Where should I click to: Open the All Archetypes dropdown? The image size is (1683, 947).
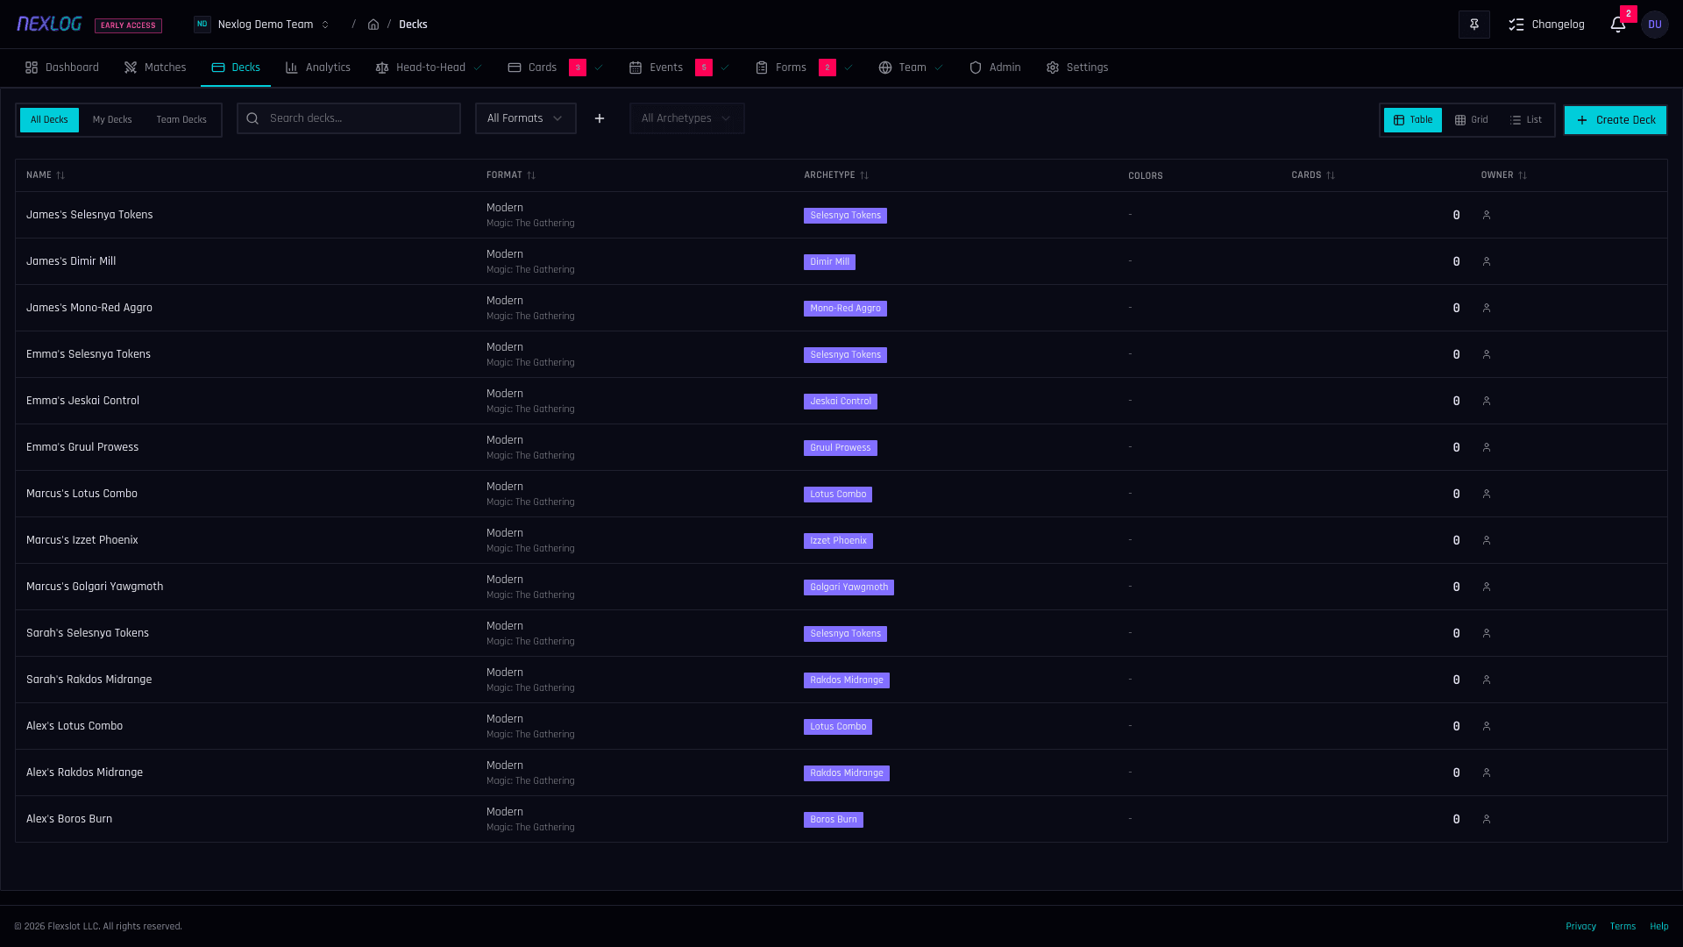pos(687,118)
